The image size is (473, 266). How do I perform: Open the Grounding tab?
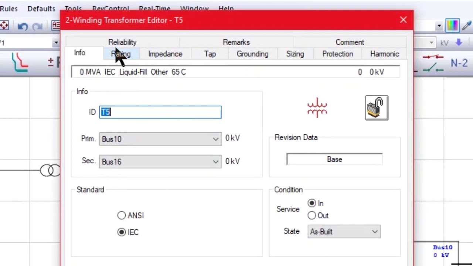252,54
